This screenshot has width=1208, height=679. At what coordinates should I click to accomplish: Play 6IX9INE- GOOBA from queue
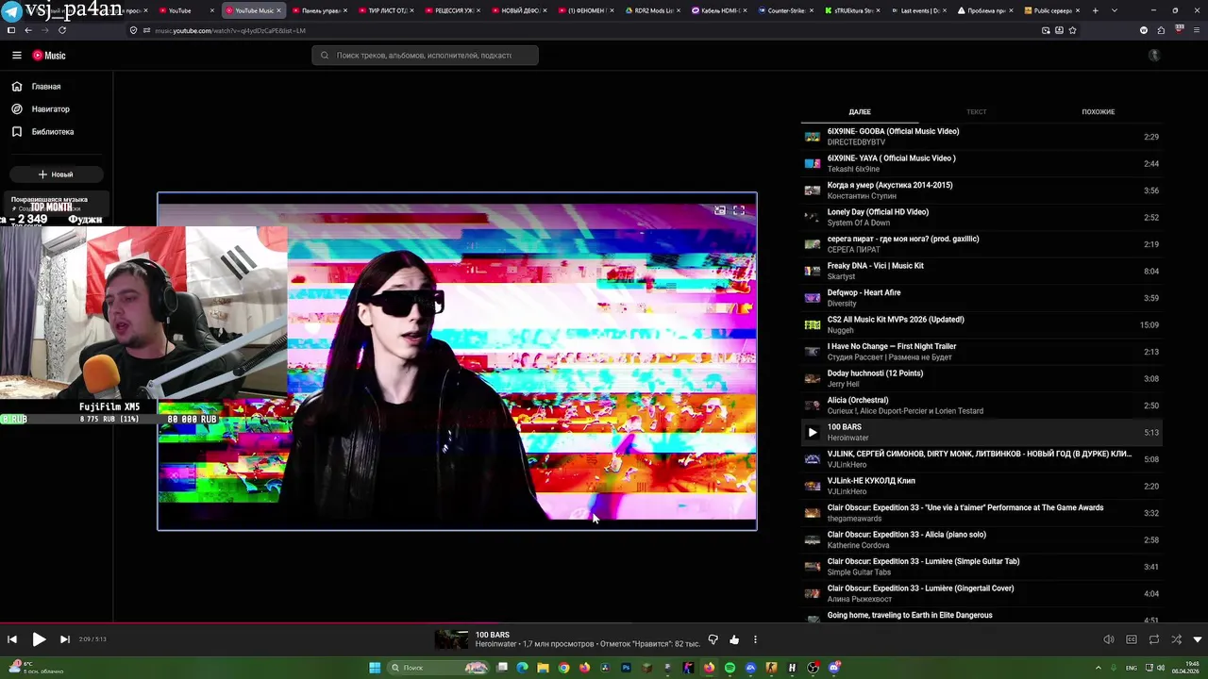981,137
